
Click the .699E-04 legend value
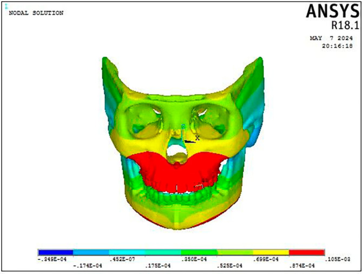coord(266,259)
